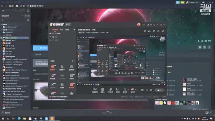
Task: Click the unlock padlock icon above preview
Action: [x=149, y=31]
